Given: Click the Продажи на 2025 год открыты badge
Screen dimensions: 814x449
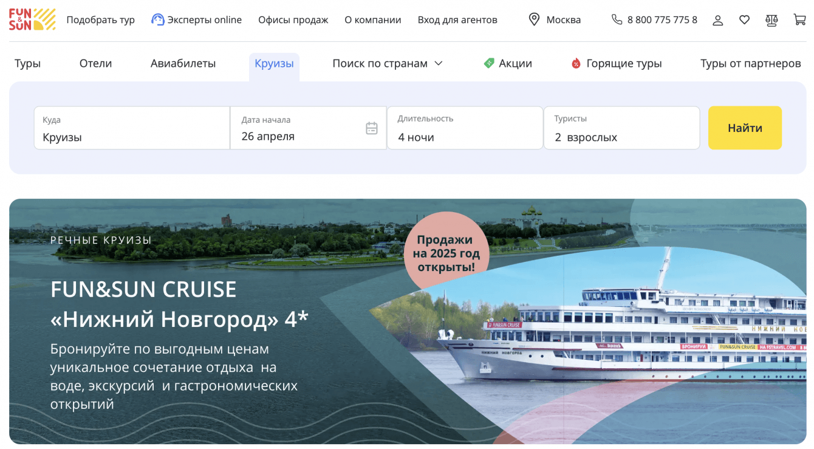Looking at the screenshot, I should click(446, 253).
